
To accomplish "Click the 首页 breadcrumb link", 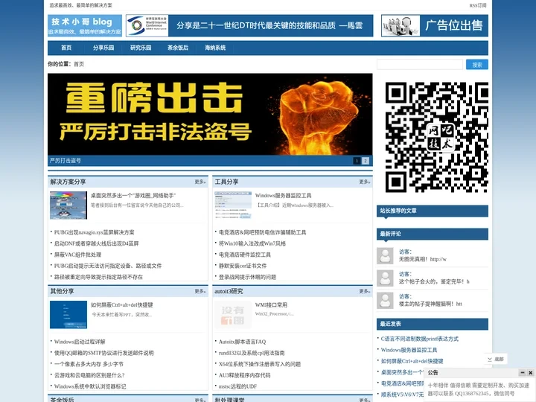I will pos(79,64).
